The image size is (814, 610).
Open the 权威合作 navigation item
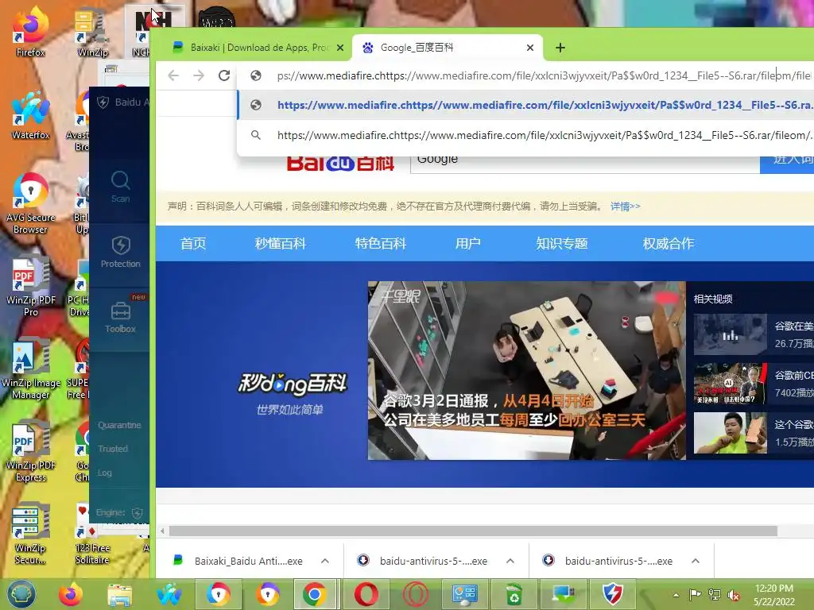coord(668,243)
